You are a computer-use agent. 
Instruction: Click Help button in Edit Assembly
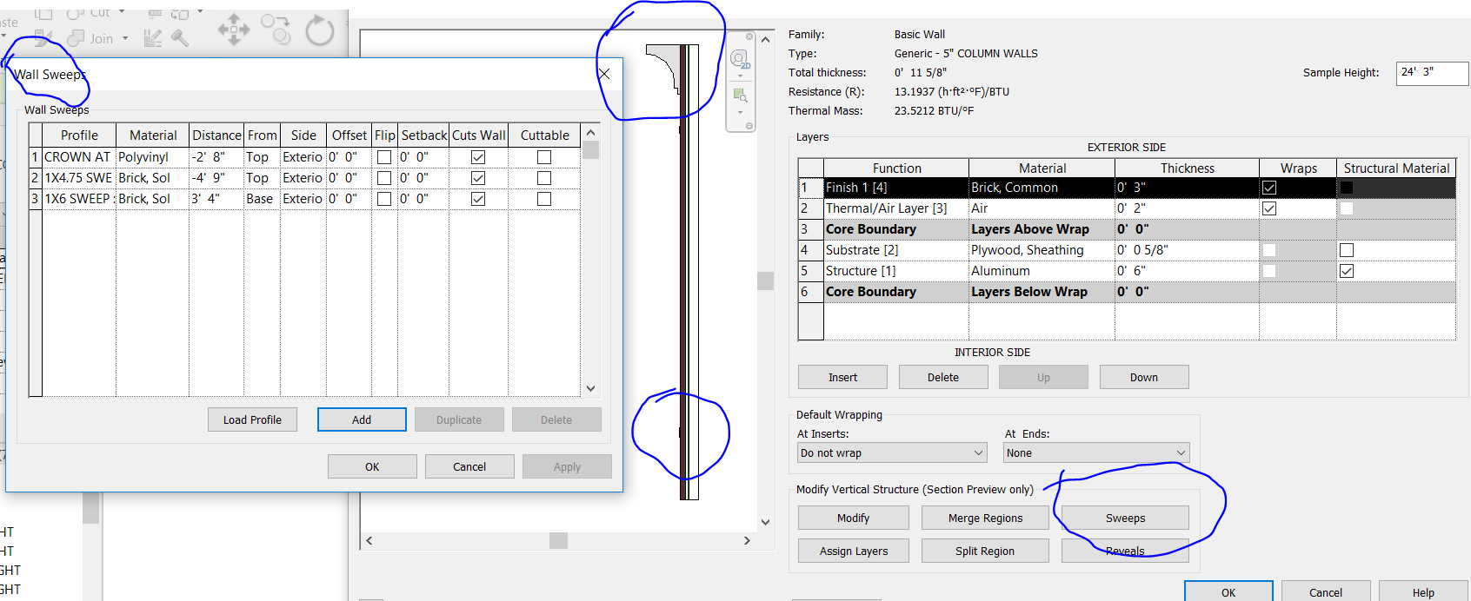coord(1423,591)
